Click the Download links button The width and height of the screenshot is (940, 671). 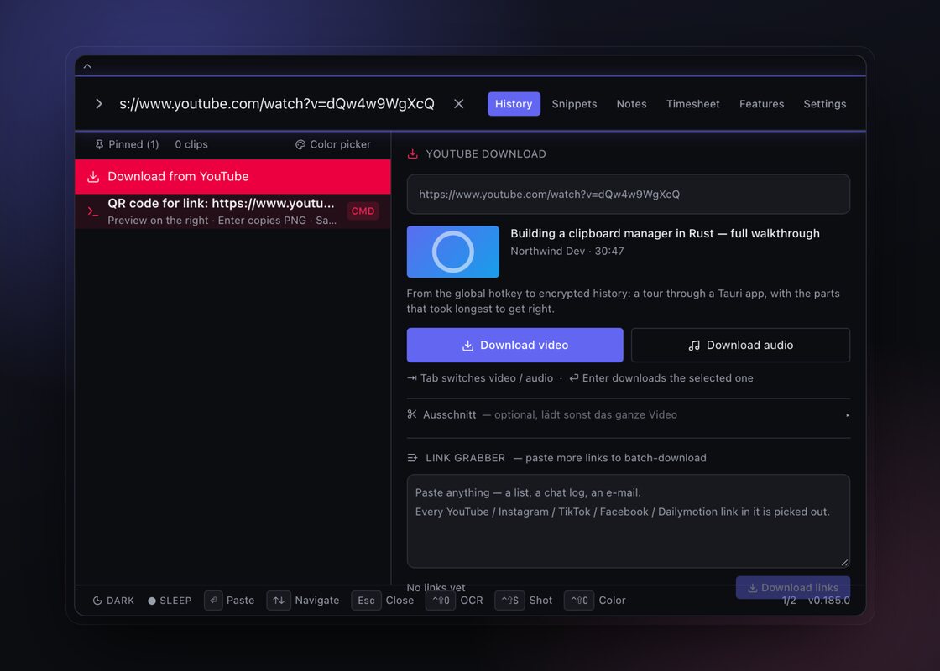pyautogui.click(x=792, y=588)
